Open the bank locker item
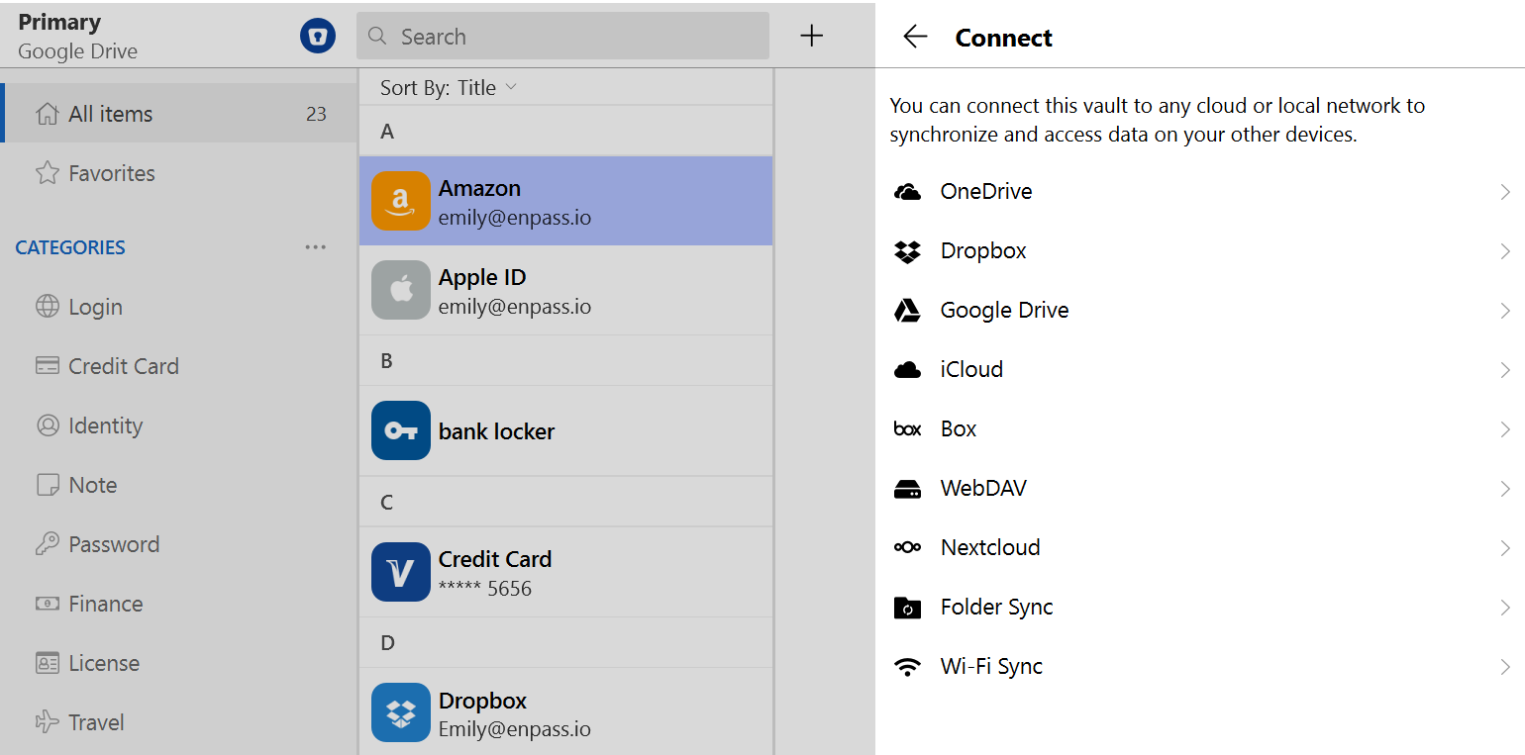1525x755 pixels. [x=565, y=430]
